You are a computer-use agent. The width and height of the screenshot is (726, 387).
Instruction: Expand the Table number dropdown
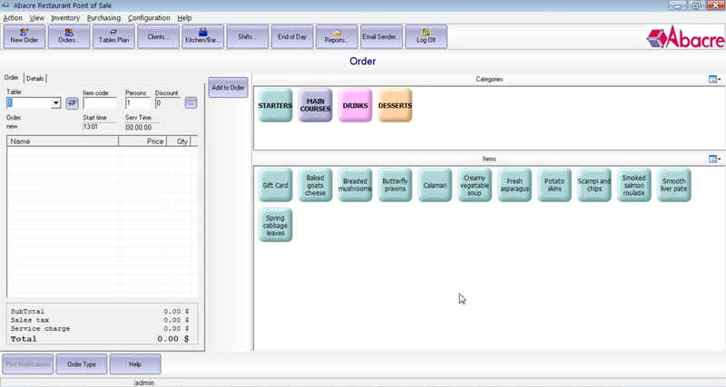[x=55, y=103]
